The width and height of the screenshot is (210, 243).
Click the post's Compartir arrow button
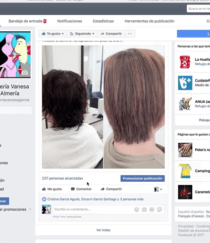pos(111,189)
